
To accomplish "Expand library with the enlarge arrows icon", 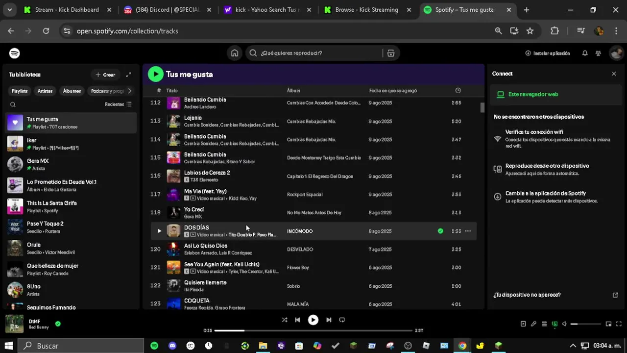I will pyautogui.click(x=128, y=75).
